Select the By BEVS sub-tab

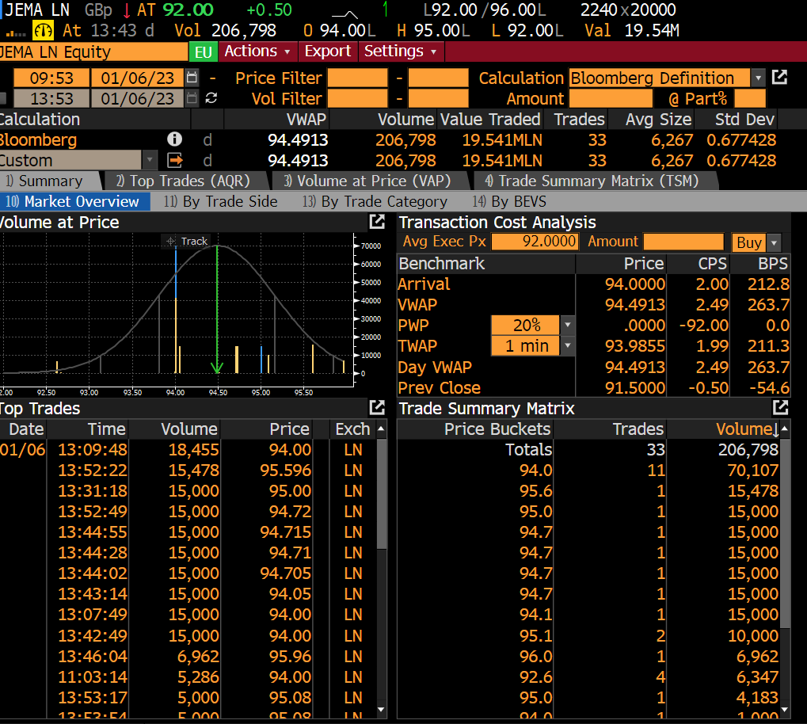pos(509,201)
